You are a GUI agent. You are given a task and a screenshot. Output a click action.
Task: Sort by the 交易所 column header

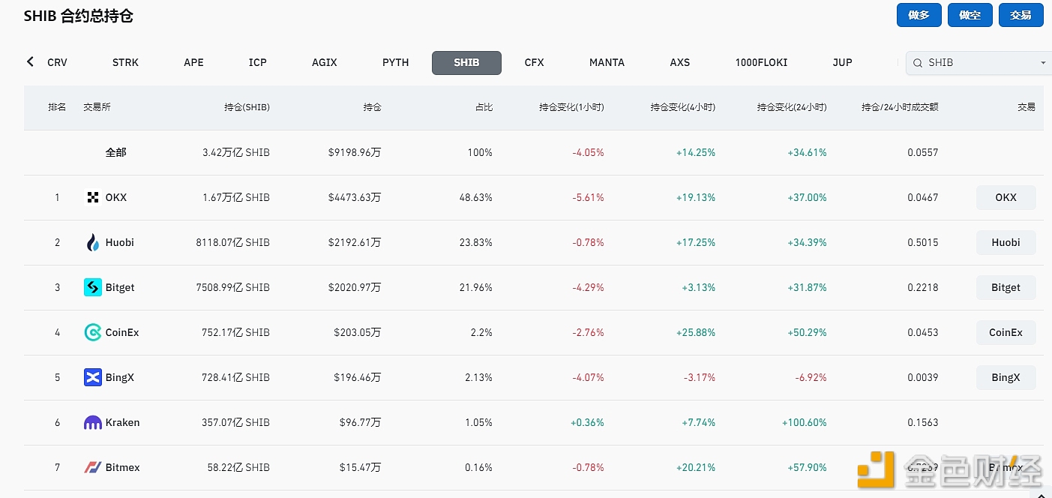[x=97, y=108]
